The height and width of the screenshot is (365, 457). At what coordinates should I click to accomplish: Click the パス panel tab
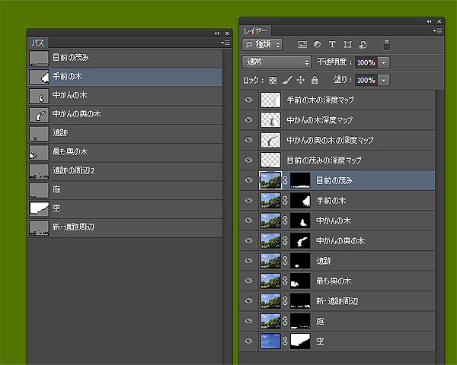point(37,43)
